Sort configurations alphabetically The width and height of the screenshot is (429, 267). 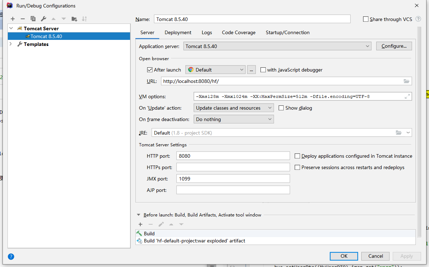tap(84, 19)
